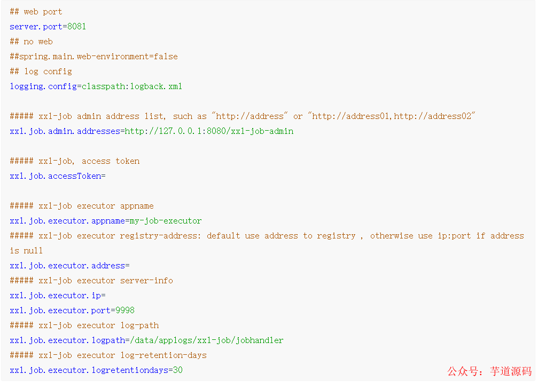Click the registry-address comment line
Viewport: 538px width, 382px height.
(267, 243)
